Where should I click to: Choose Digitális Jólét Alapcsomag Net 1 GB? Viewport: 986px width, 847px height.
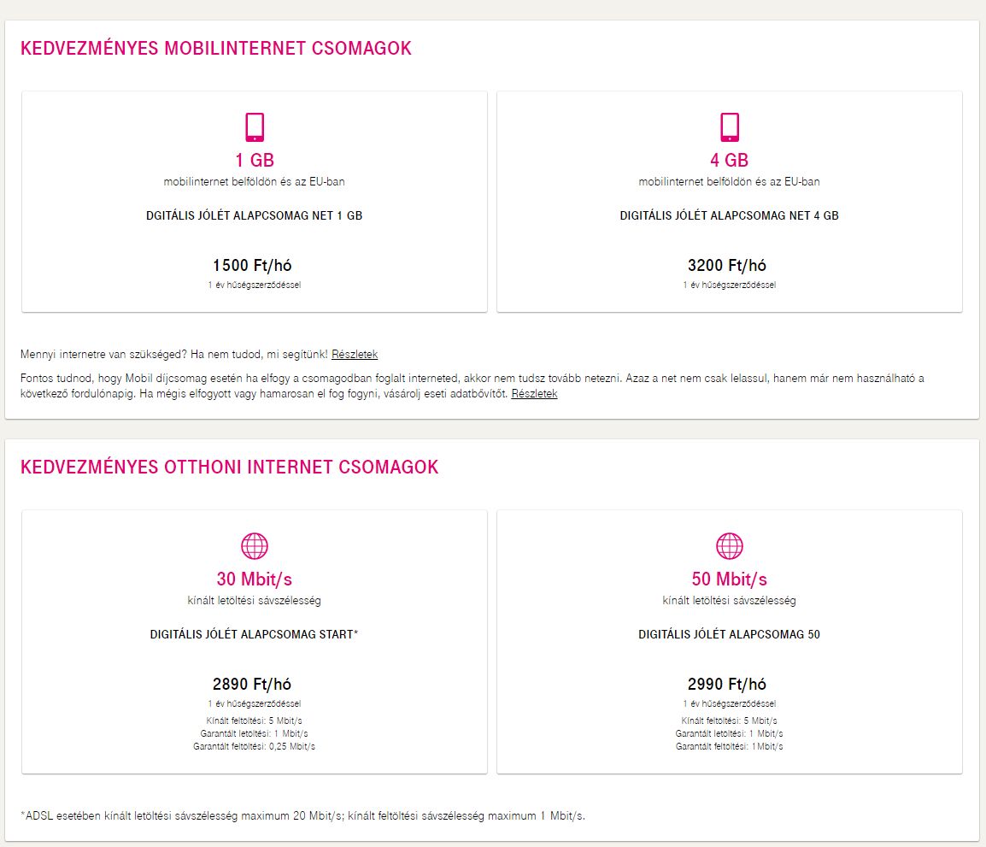(x=255, y=216)
